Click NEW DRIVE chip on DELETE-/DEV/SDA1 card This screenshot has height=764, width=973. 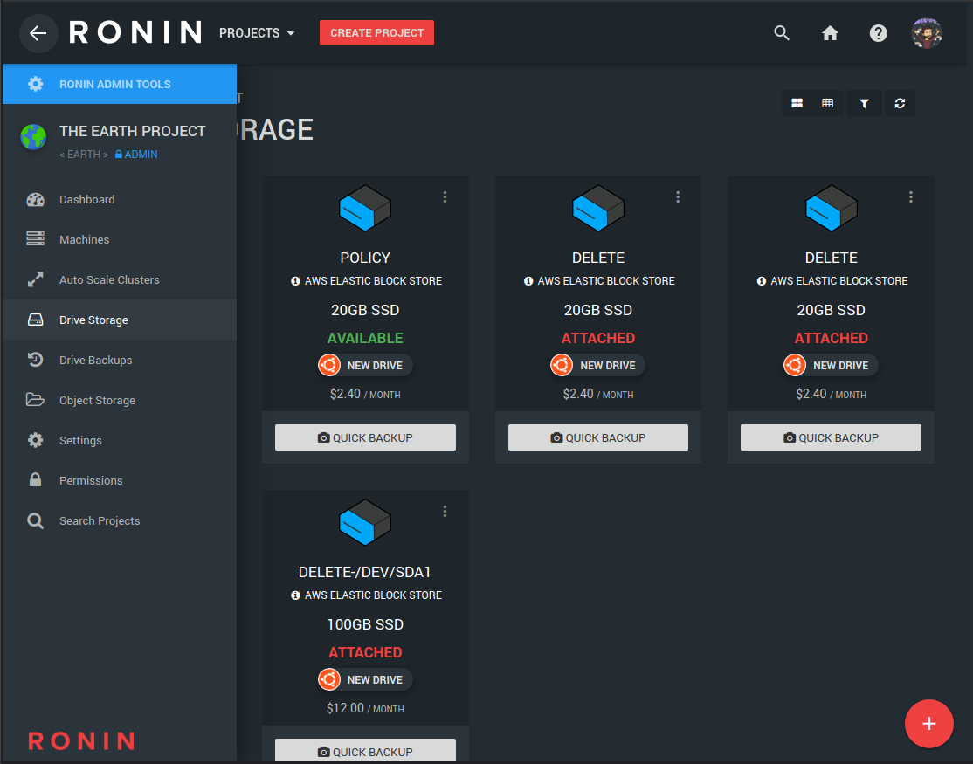(365, 679)
